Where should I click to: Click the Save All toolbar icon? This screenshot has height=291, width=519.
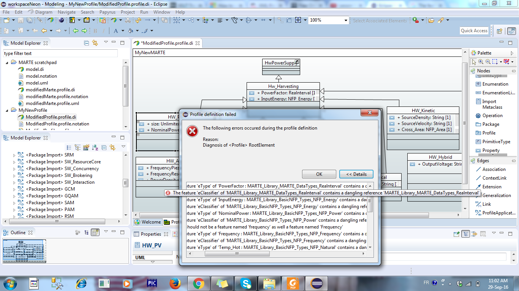(x=29, y=20)
